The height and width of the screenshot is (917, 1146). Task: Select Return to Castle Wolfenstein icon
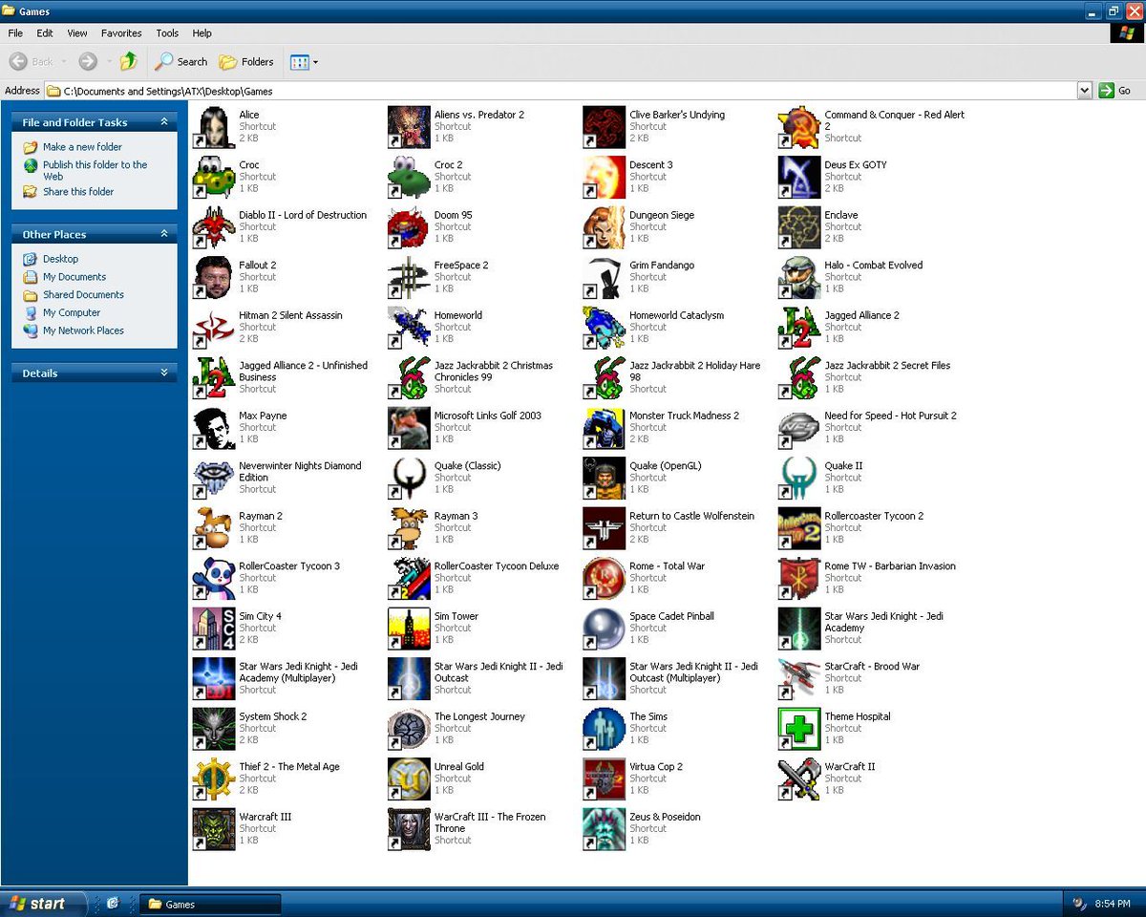[x=605, y=528]
